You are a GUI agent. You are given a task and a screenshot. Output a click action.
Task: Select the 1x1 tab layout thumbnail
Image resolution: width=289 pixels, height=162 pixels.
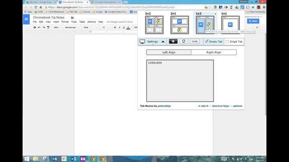click(230, 25)
